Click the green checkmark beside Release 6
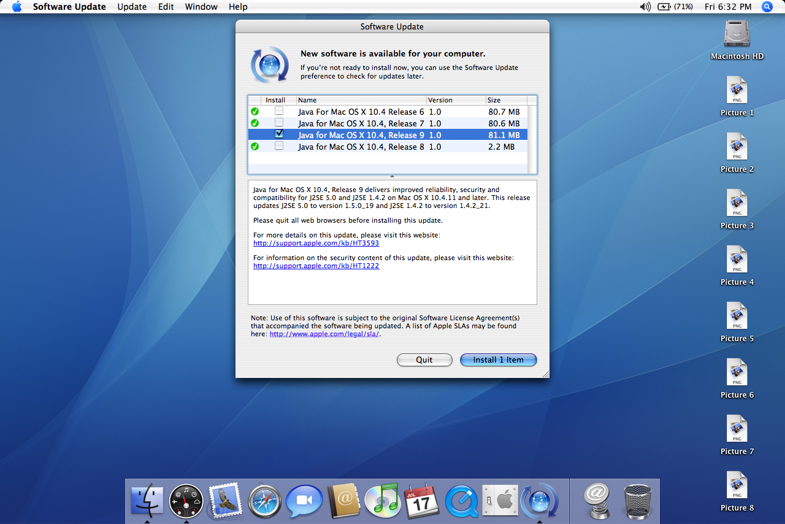Image resolution: width=785 pixels, height=524 pixels. (x=255, y=112)
